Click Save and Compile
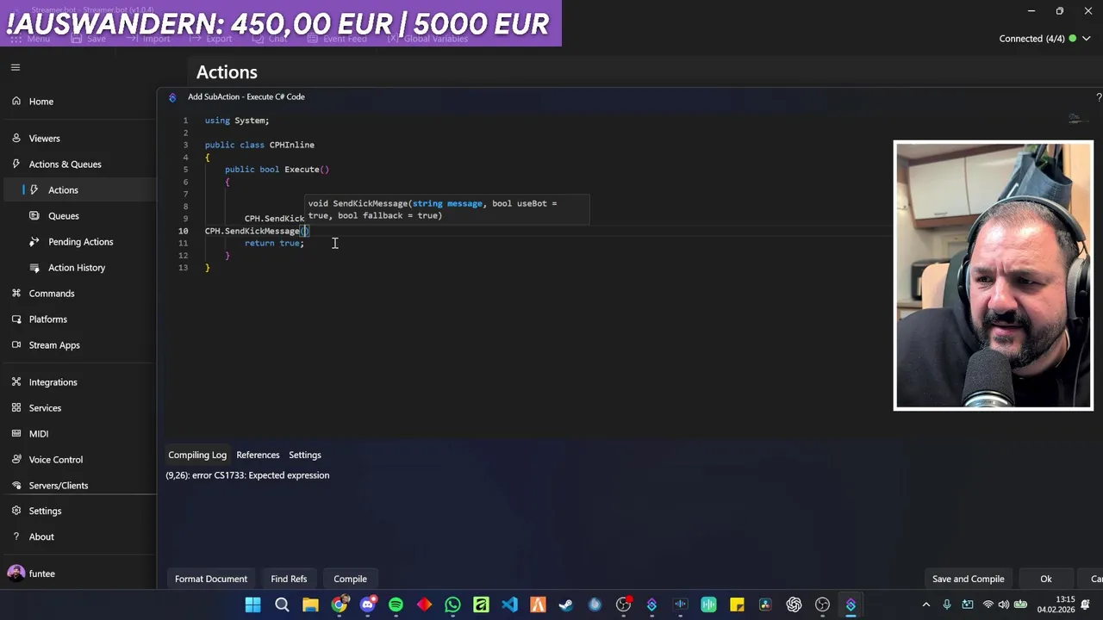The height and width of the screenshot is (620, 1103). 968,579
